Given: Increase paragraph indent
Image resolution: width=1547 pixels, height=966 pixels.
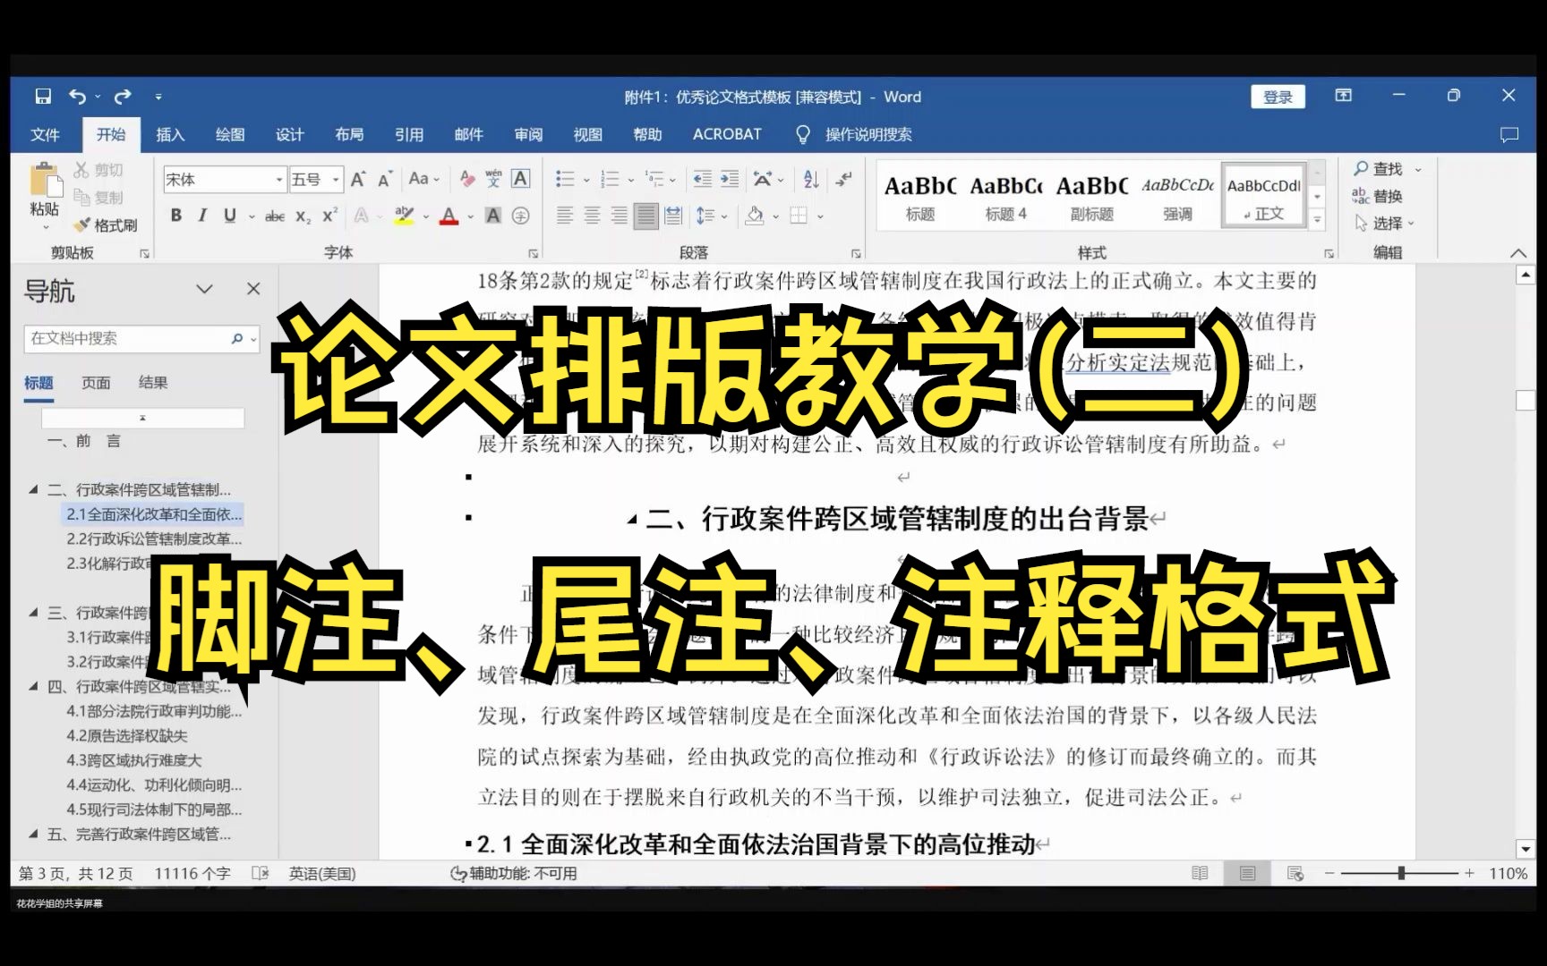Looking at the screenshot, I should [730, 179].
